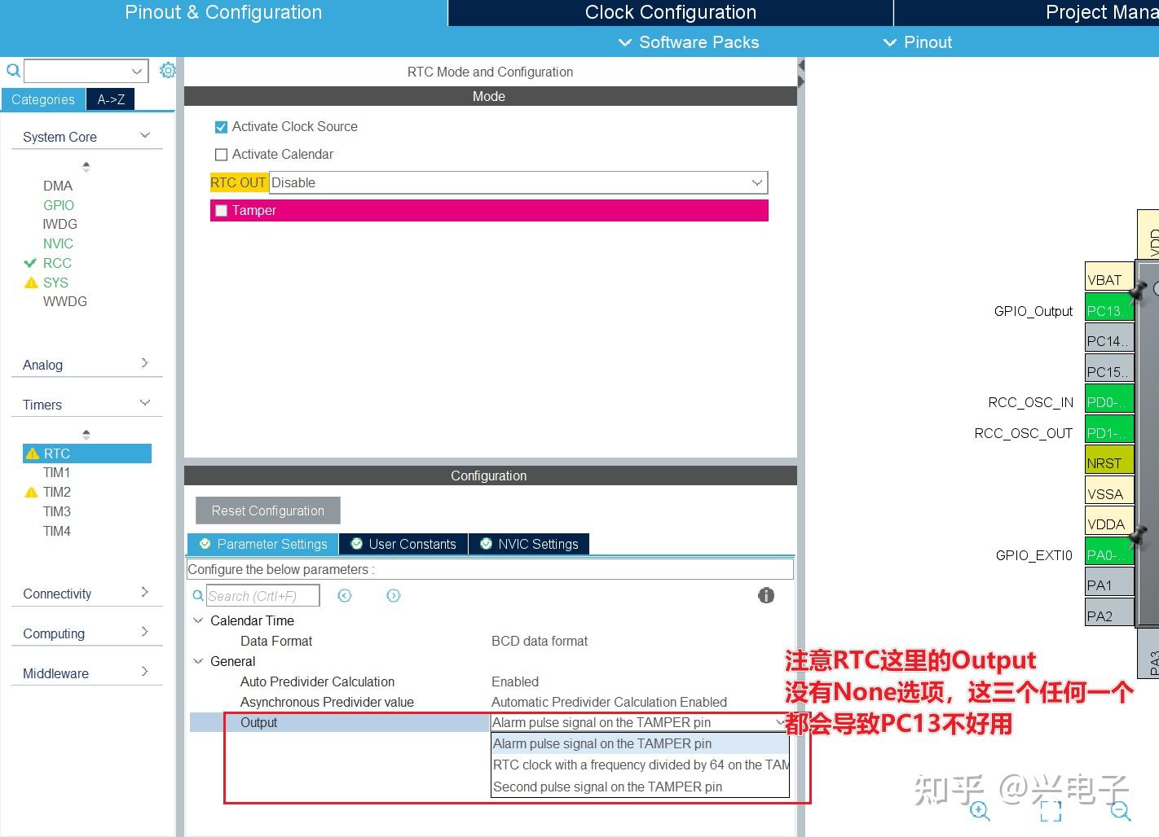Viewport: 1159px width, 837px height.
Task: Click the parameter Search (Ctrl+F) field
Action: (262, 596)
